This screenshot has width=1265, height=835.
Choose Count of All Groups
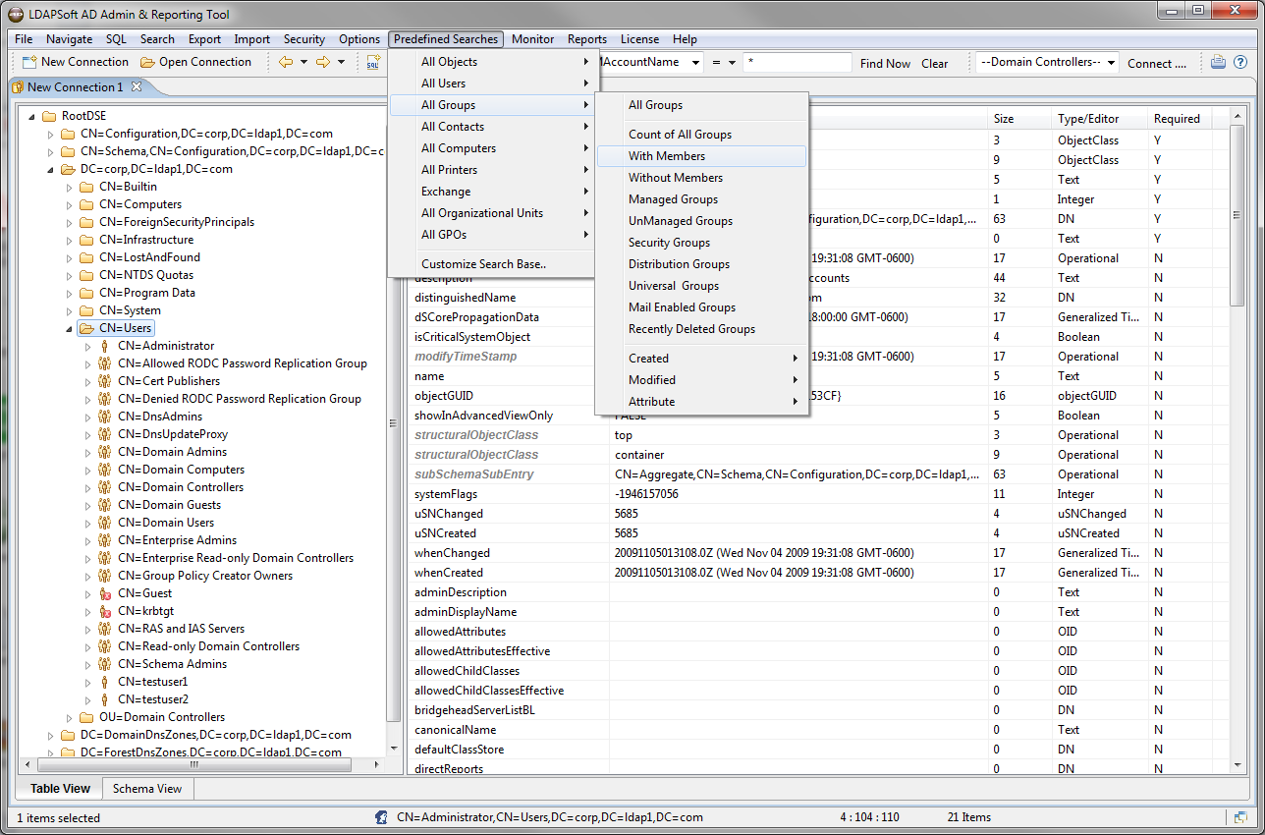point(701,135)
